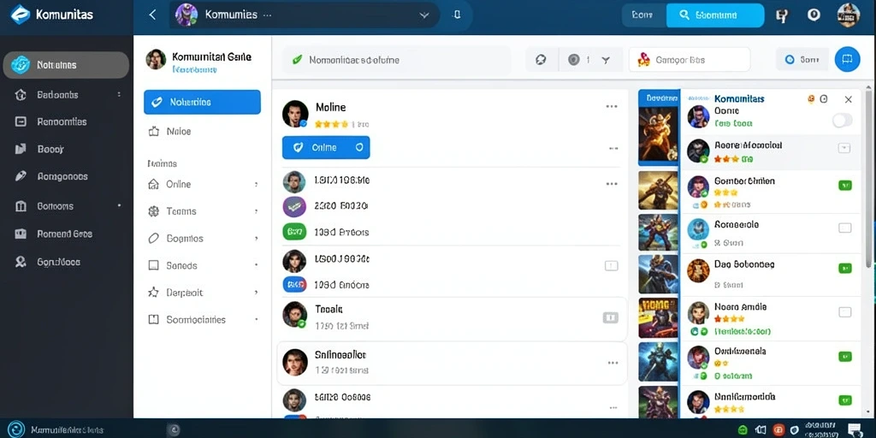Open the notification icon at taskbar far right
The width and height of the screenshot is (876, 438).
pyautogui.click(x=855, y=429)
